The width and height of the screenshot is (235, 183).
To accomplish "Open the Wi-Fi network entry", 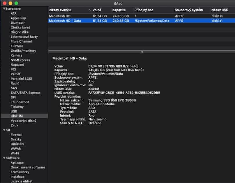I will (15, 153).
